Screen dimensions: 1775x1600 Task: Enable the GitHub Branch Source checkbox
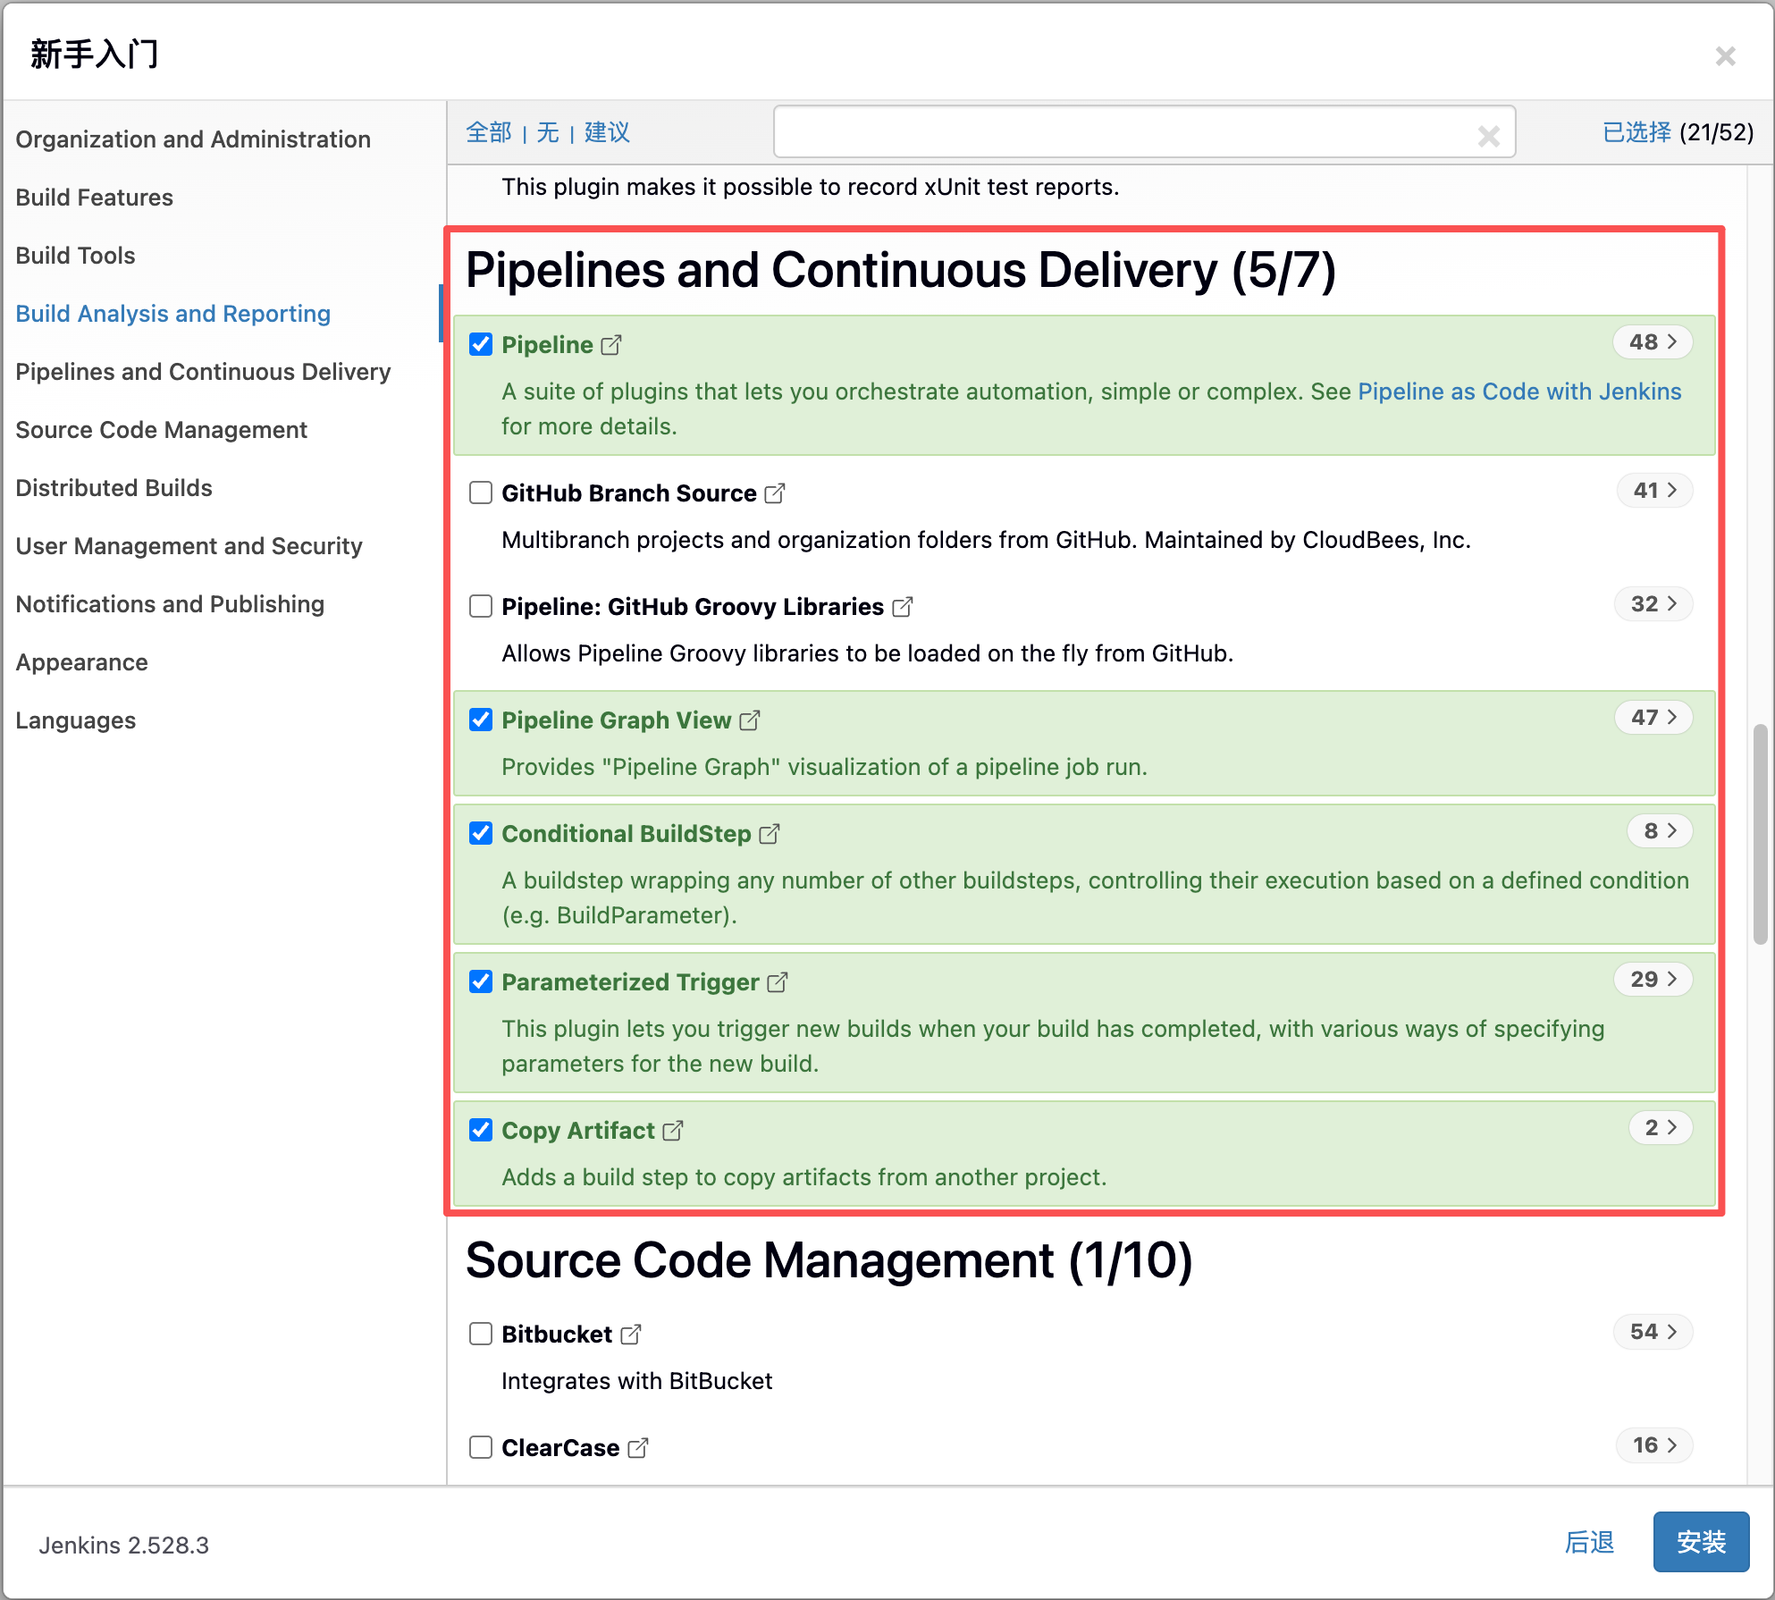[481, 493]
